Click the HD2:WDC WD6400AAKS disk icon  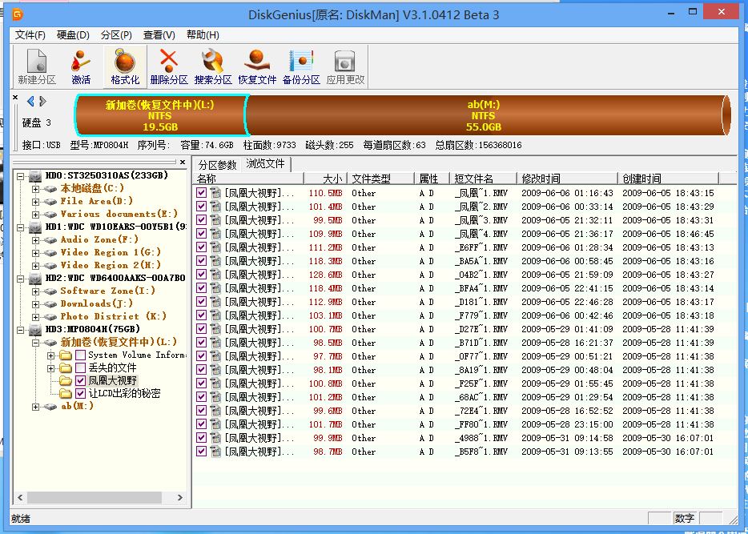(x=35, y=279)
